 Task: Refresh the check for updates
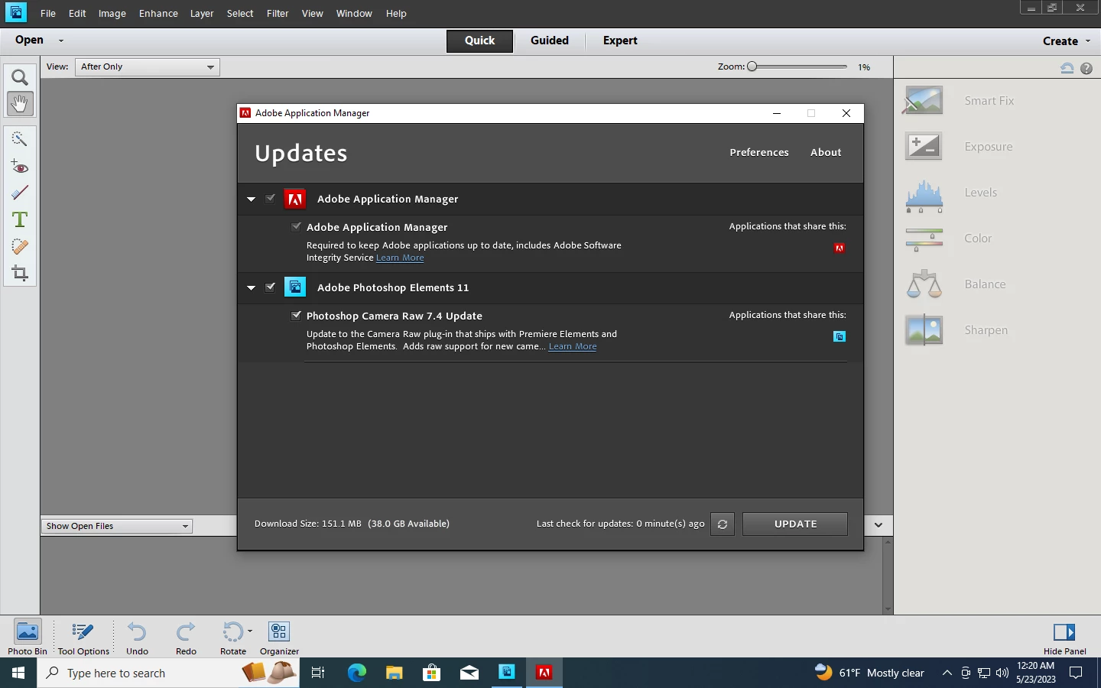(723, 524)
